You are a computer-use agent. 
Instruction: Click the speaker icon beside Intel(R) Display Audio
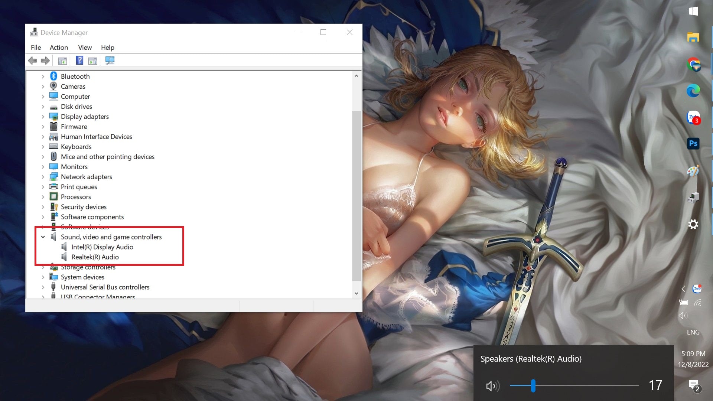click(x=64, y=247)
